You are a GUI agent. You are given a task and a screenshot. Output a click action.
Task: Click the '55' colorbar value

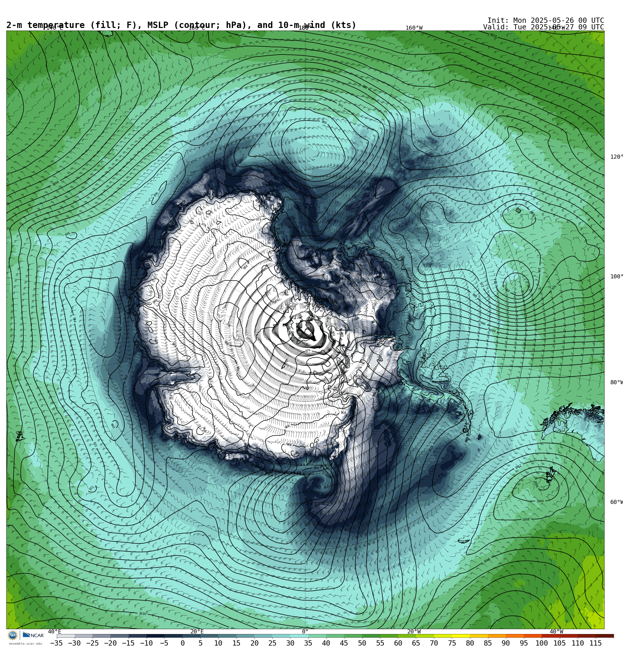click(x=380, y=643)
